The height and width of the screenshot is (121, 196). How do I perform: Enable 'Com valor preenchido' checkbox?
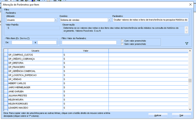(122, 41)
